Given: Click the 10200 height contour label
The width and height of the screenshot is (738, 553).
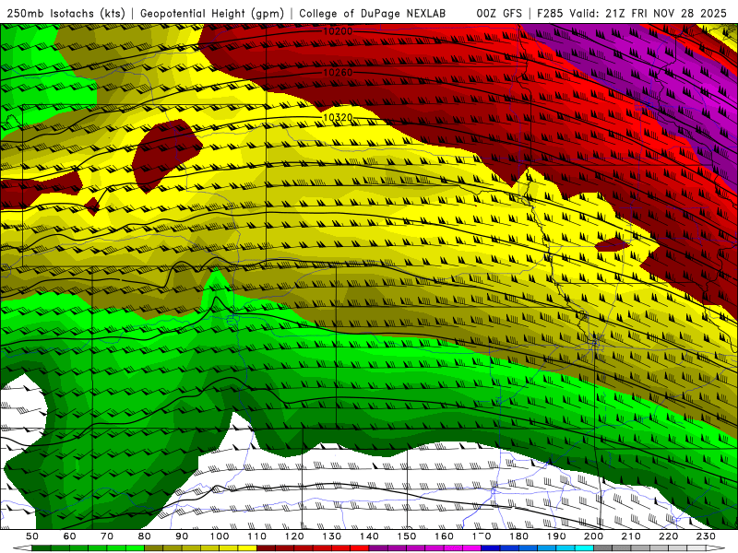Looking at the screenshot, I should pyautogui.click(x=338, y=31).
